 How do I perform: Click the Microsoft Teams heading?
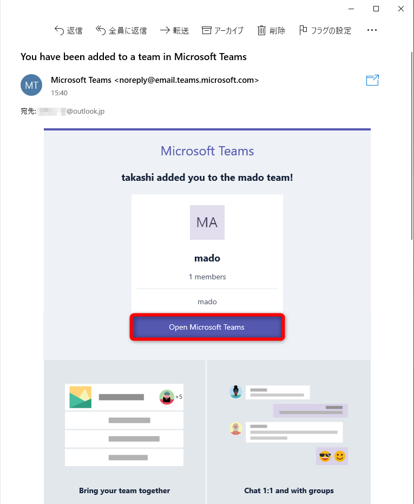[207, 151]
